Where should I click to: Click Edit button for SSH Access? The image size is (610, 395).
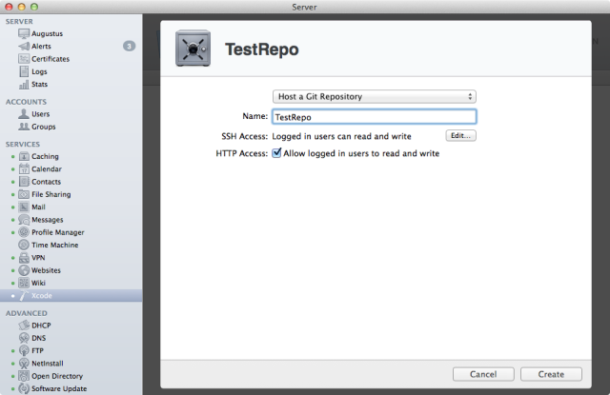460,135
